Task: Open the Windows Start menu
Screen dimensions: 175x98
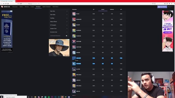Action: click(x=2, y=97)
